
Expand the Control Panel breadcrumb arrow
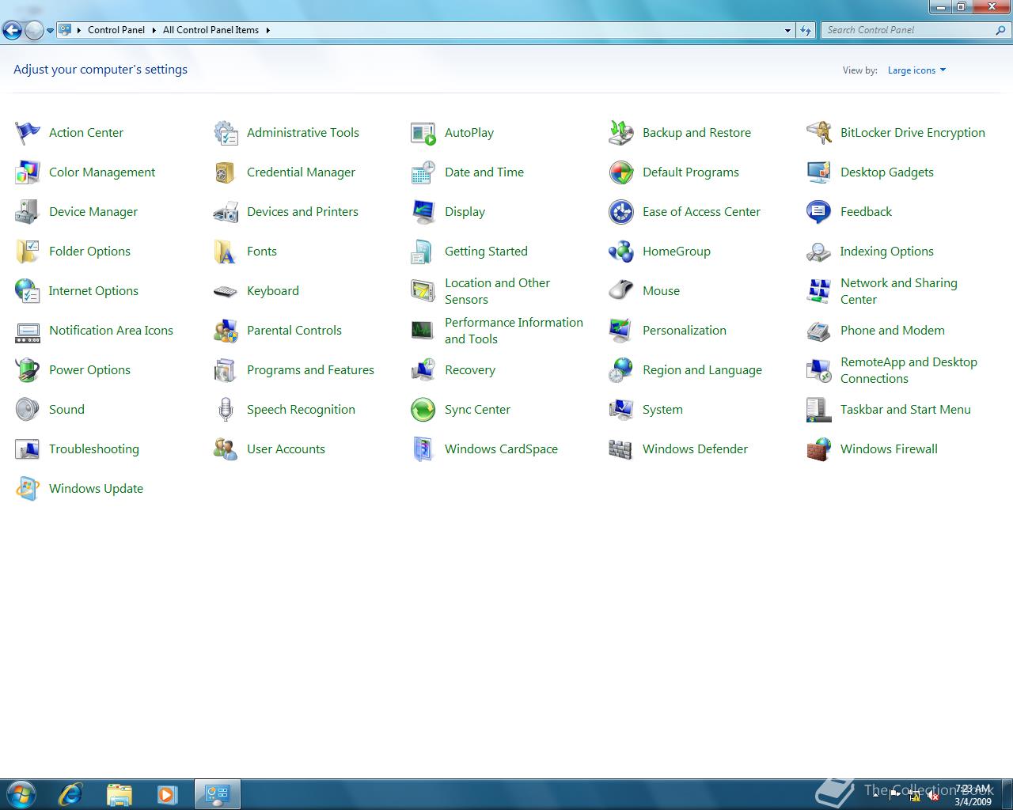coord(154,30)
